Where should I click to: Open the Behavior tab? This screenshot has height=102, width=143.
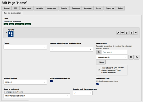[64, 8]
